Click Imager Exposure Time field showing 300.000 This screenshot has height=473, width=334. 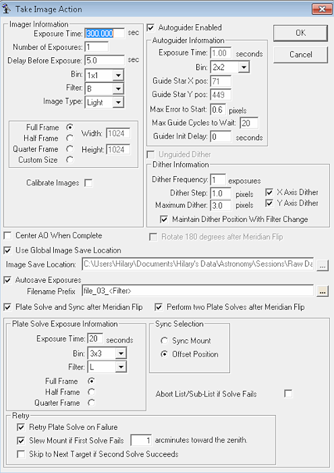point(105,33)
